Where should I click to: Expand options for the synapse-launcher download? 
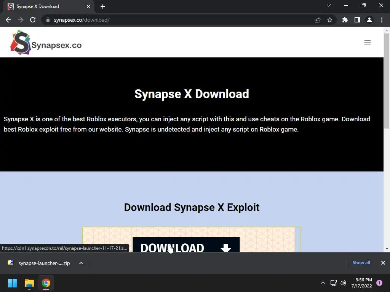coord(81,263)
